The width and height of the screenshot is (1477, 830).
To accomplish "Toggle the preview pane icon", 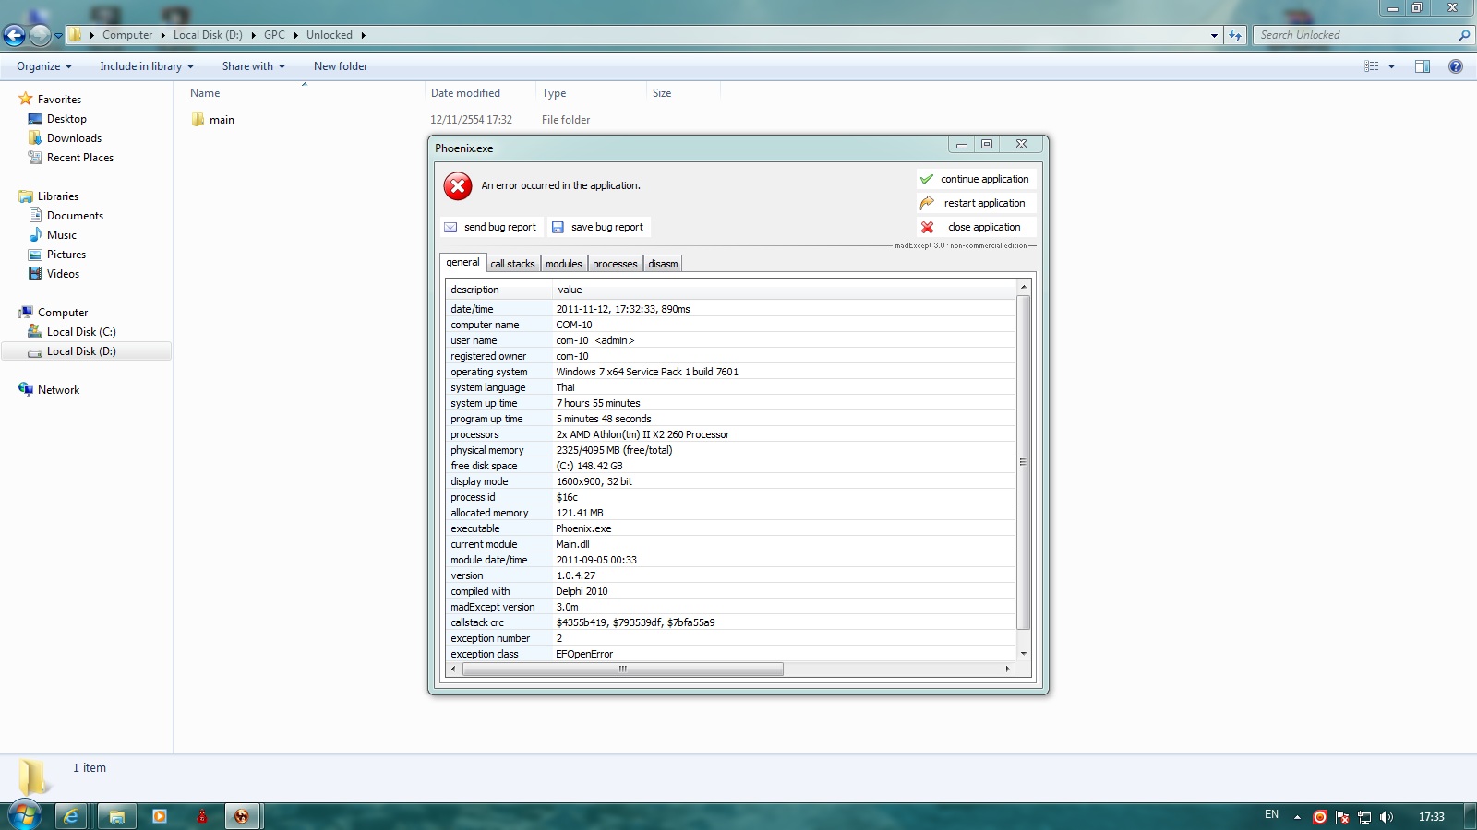I will (x=1423, y=66).
